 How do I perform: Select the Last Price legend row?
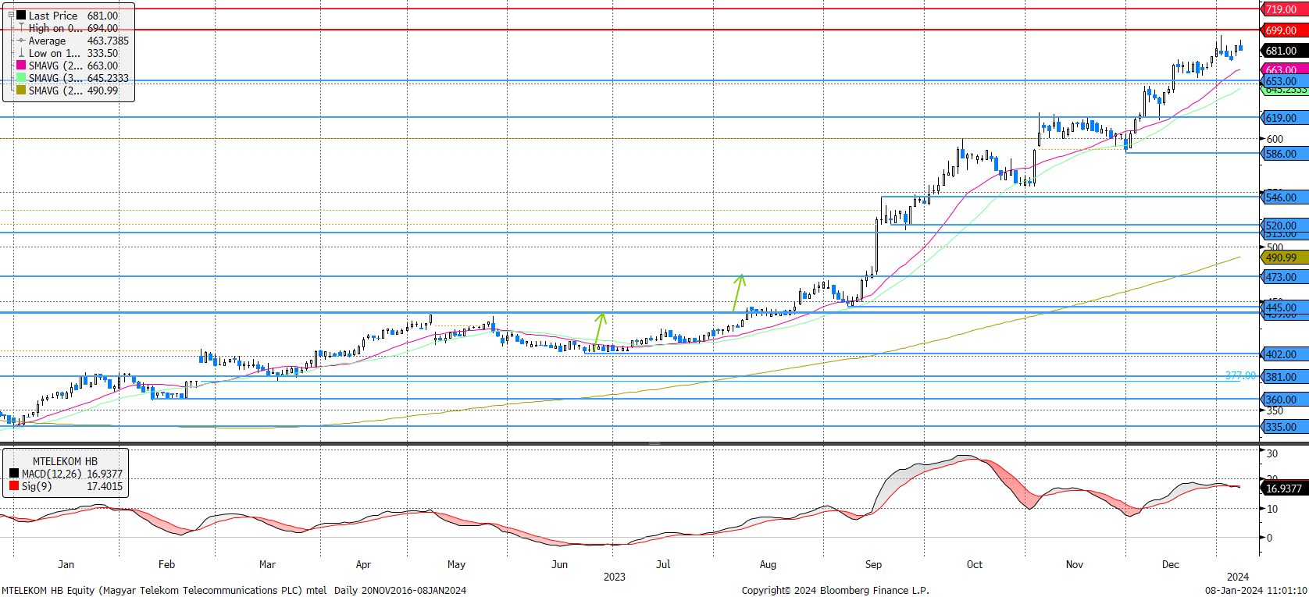click(x=73, y=16)
